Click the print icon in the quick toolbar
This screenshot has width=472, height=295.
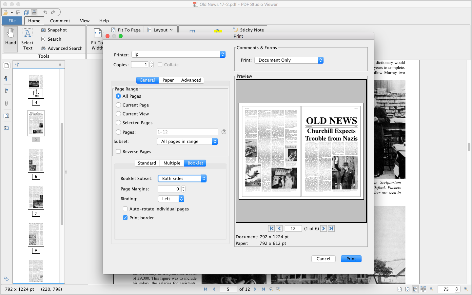point(34,12)
